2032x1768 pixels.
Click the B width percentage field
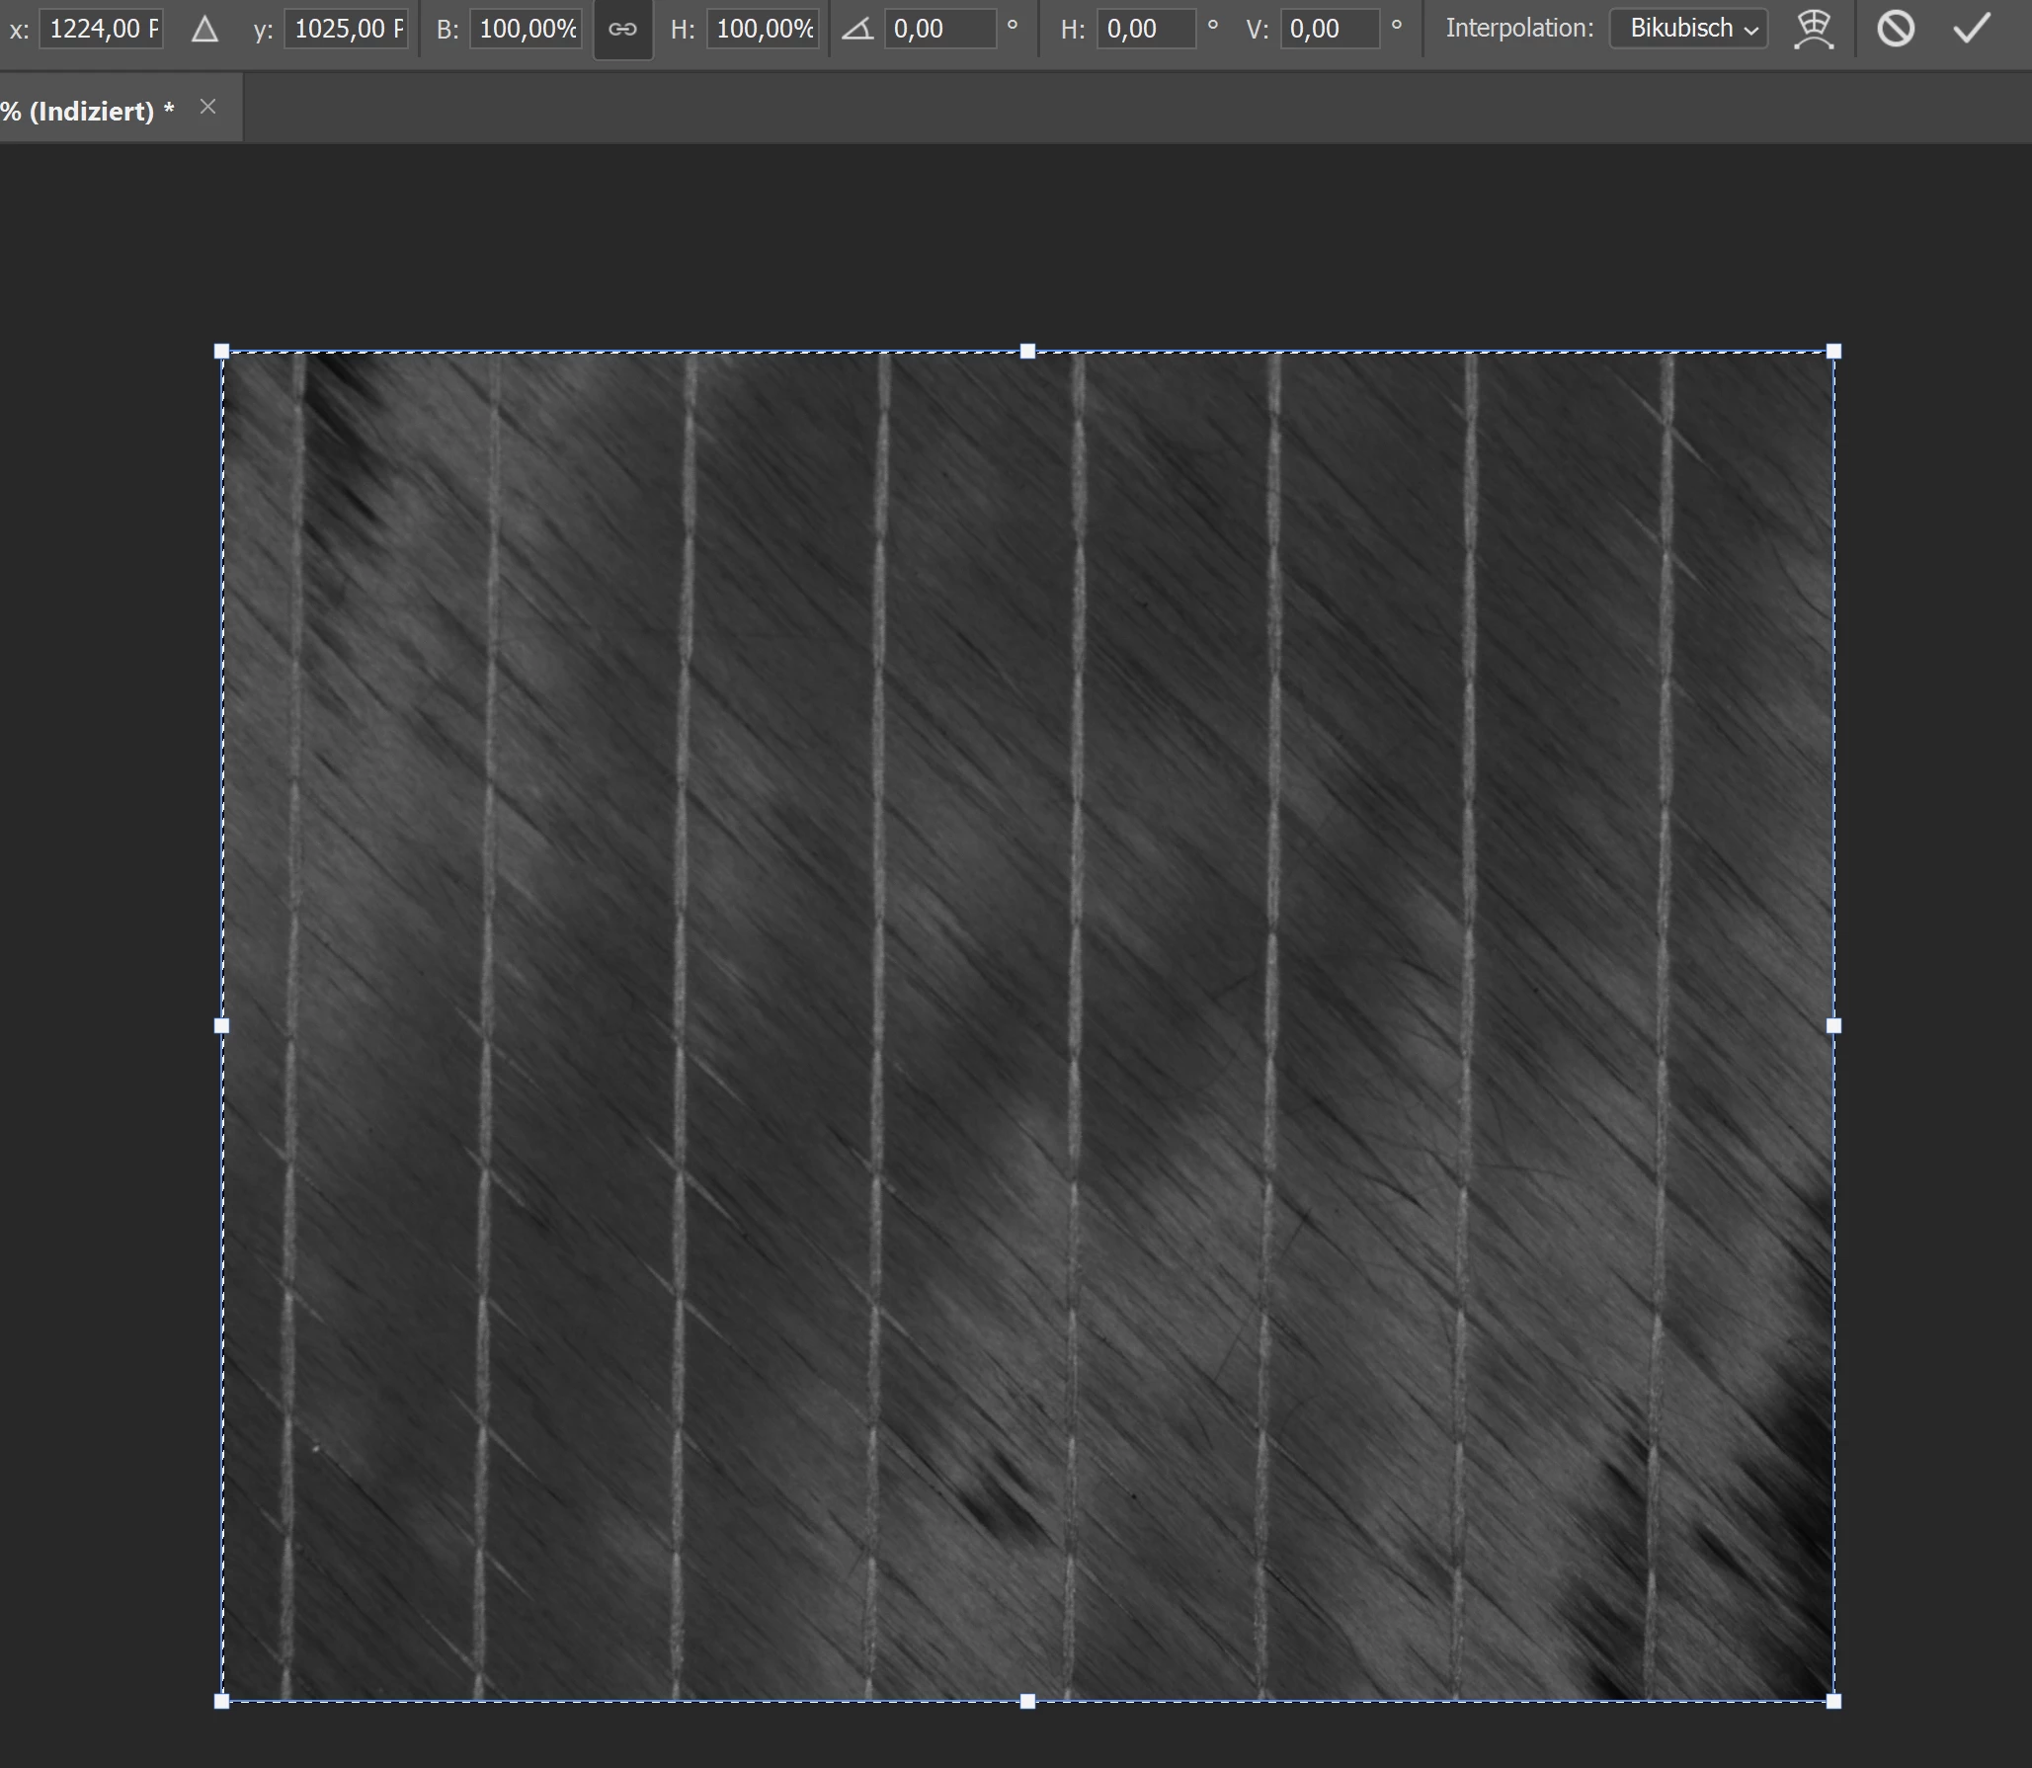(527, 29)
